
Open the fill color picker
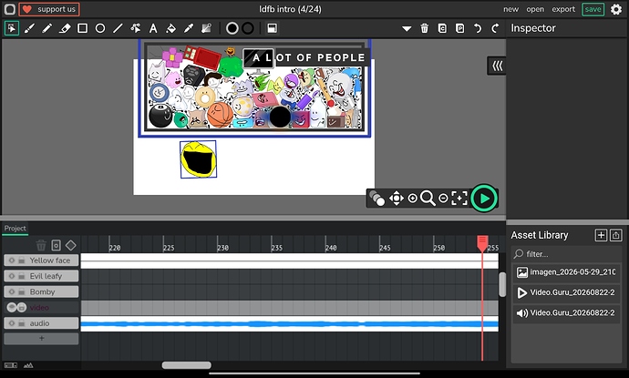(232, 28)
